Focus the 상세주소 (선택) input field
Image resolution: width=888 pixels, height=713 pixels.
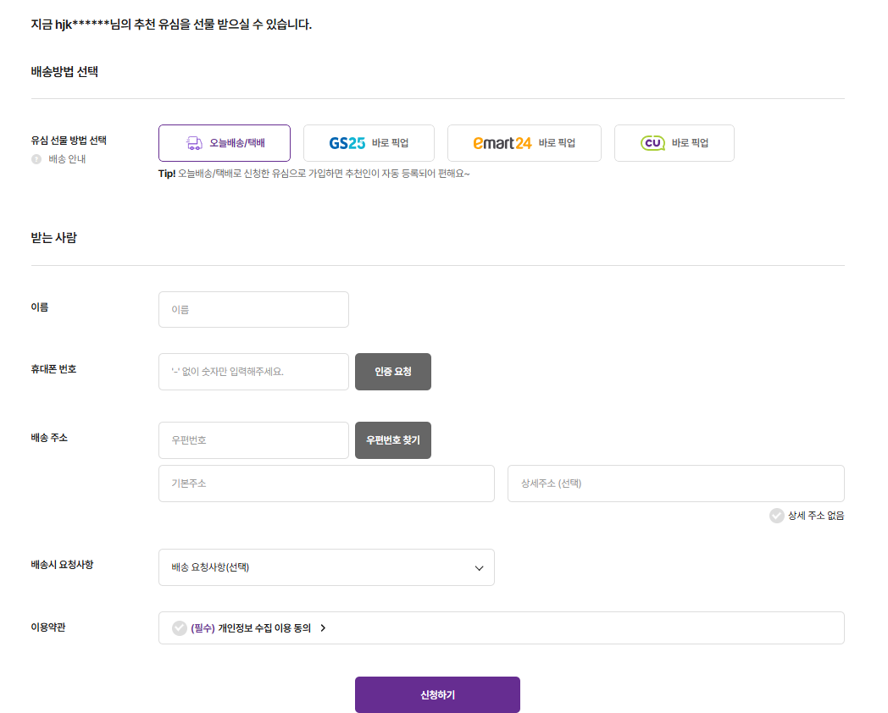[676, 484]
